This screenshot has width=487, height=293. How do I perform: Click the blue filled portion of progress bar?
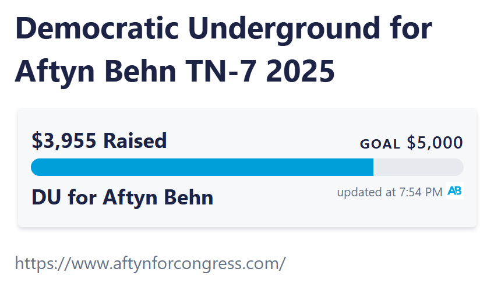pos(202,167)
